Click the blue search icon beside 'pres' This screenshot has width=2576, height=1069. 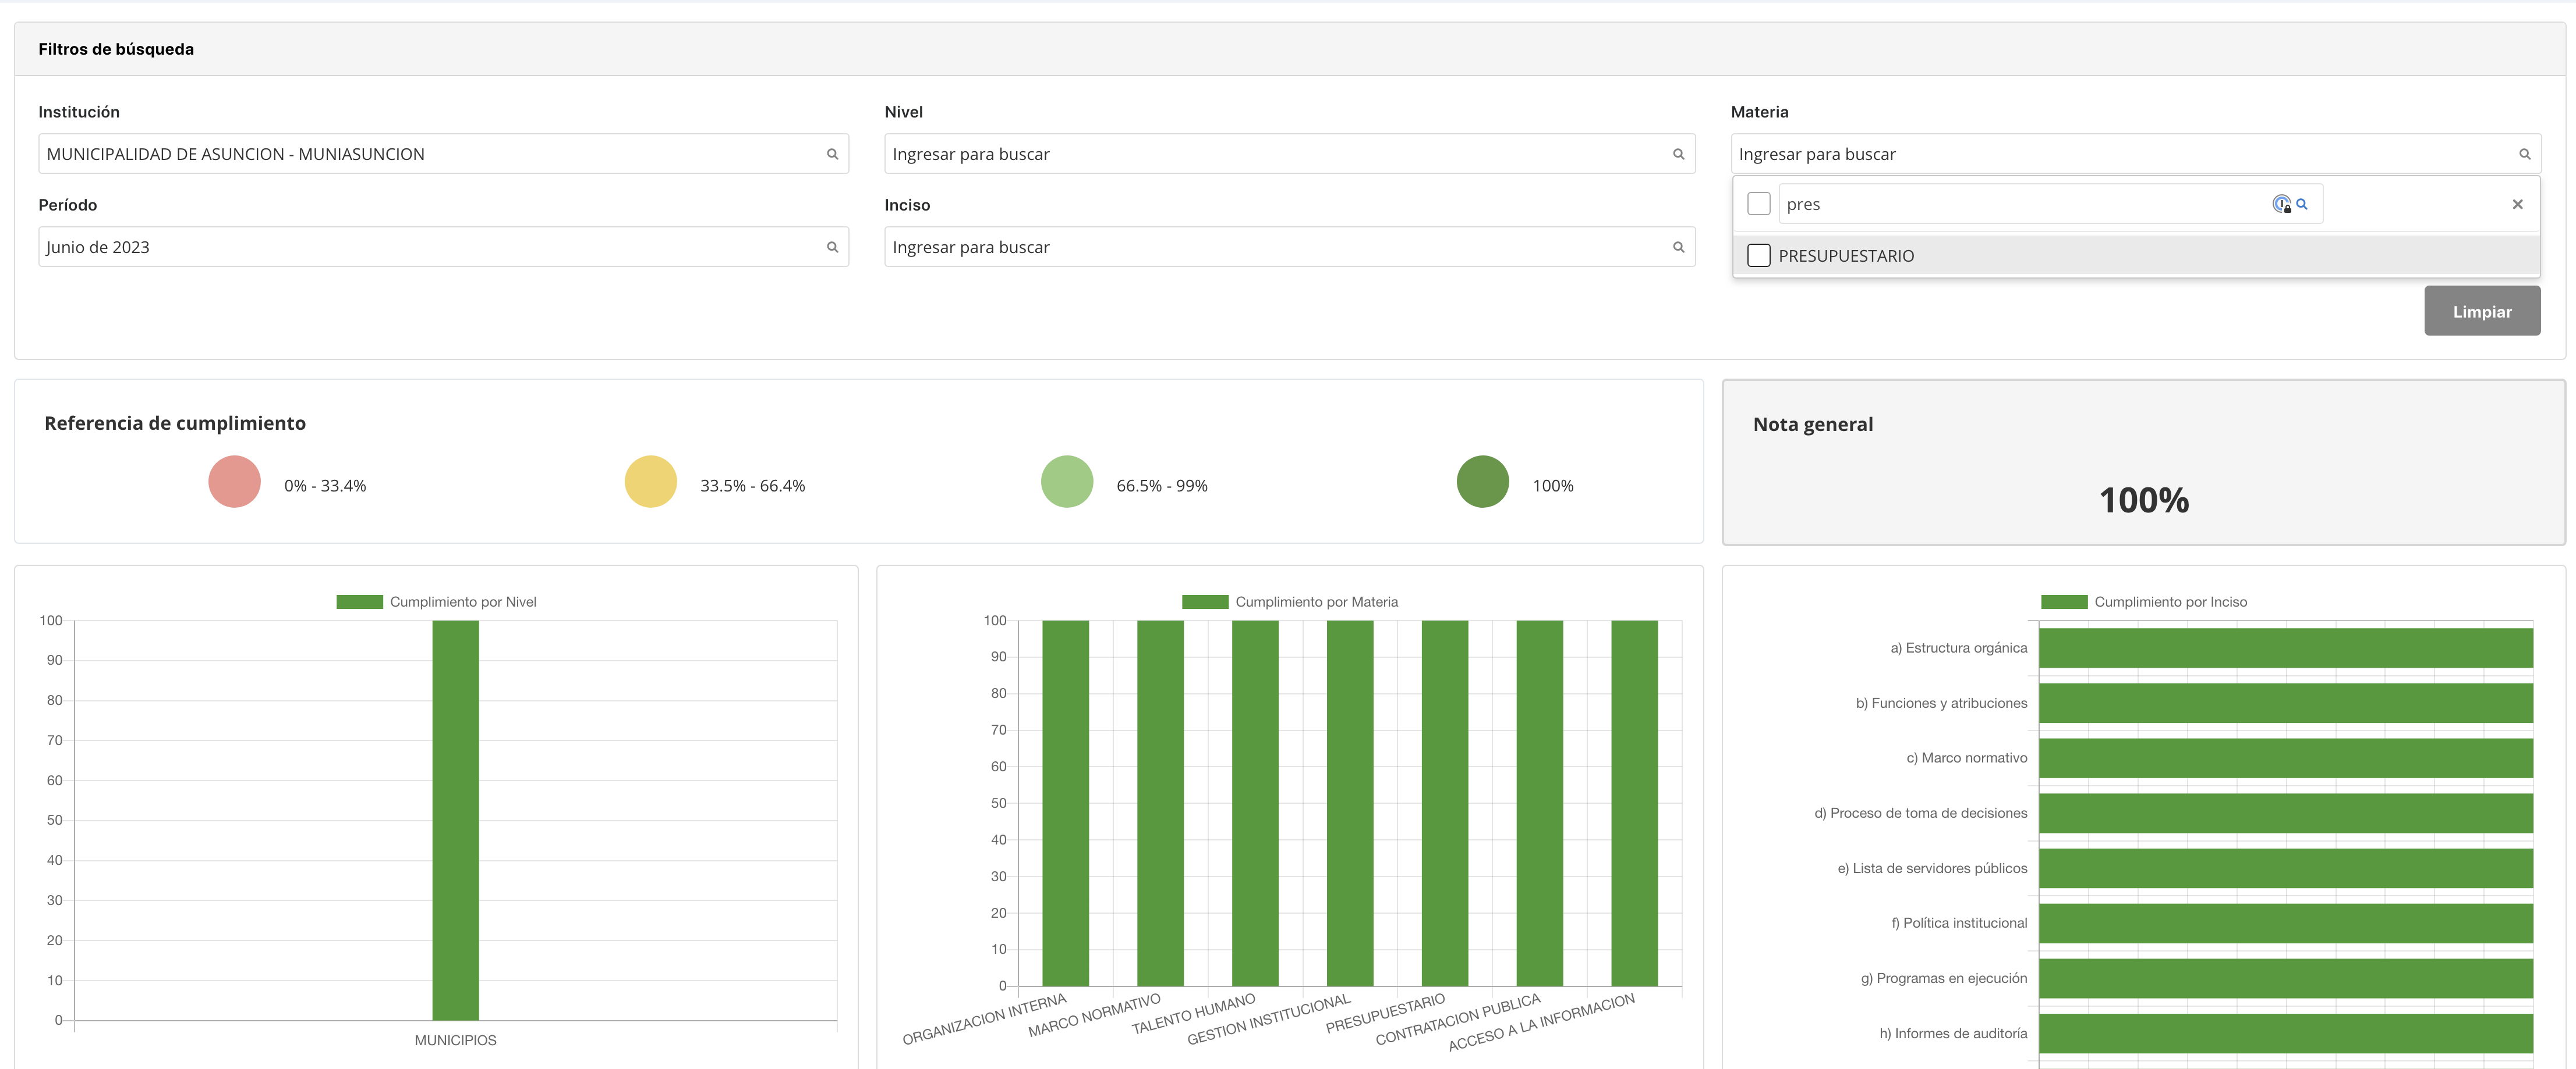coord(2302,204)
